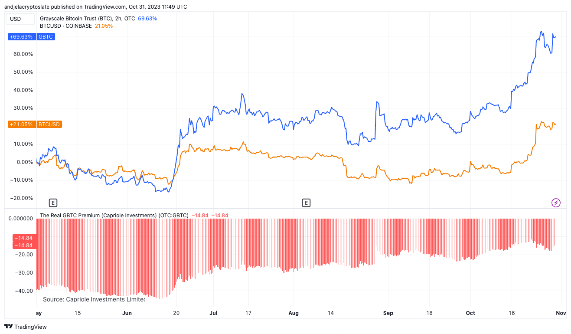571x334 pixels.
Task: Click the Source: Capriole Investments Limited text
Action: coord(94,299)
